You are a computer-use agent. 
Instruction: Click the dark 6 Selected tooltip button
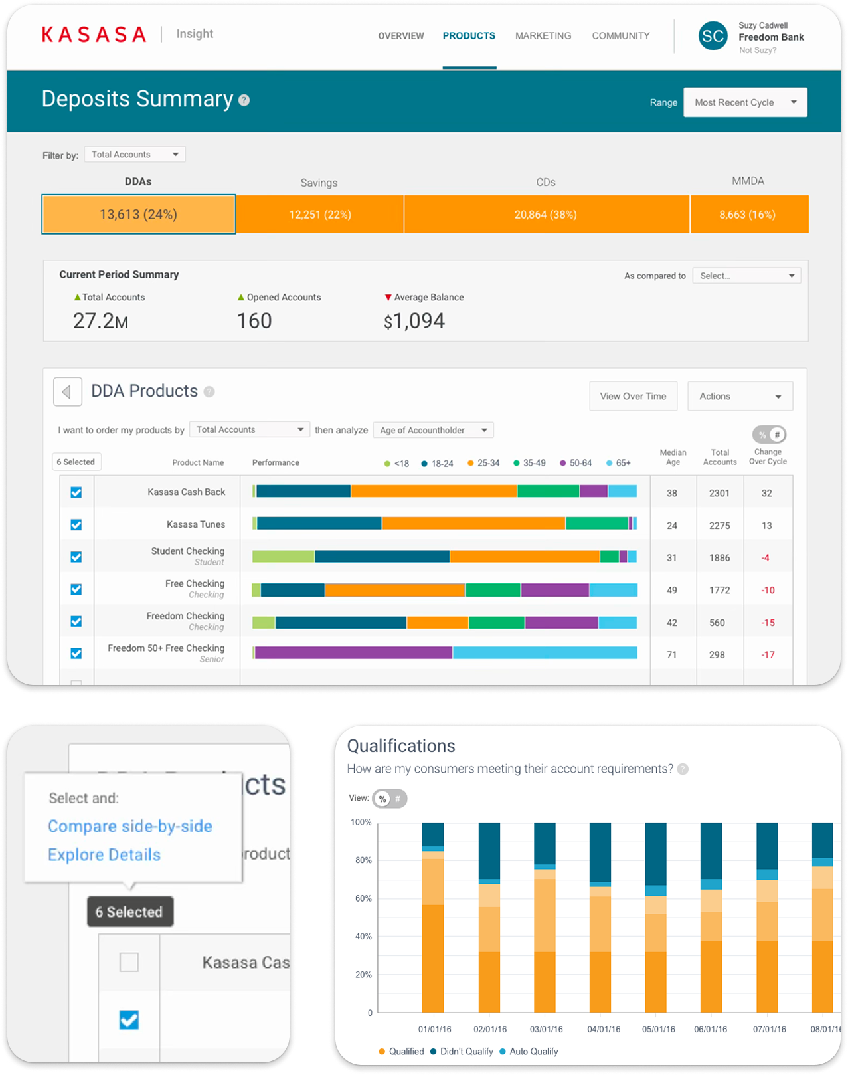click(x=130, y=912)
